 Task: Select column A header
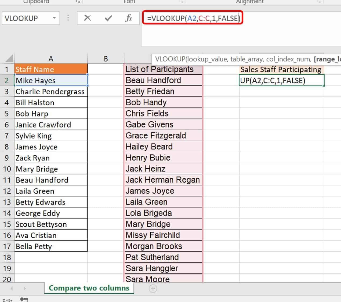pyautogui.click(x=51, y=59)
